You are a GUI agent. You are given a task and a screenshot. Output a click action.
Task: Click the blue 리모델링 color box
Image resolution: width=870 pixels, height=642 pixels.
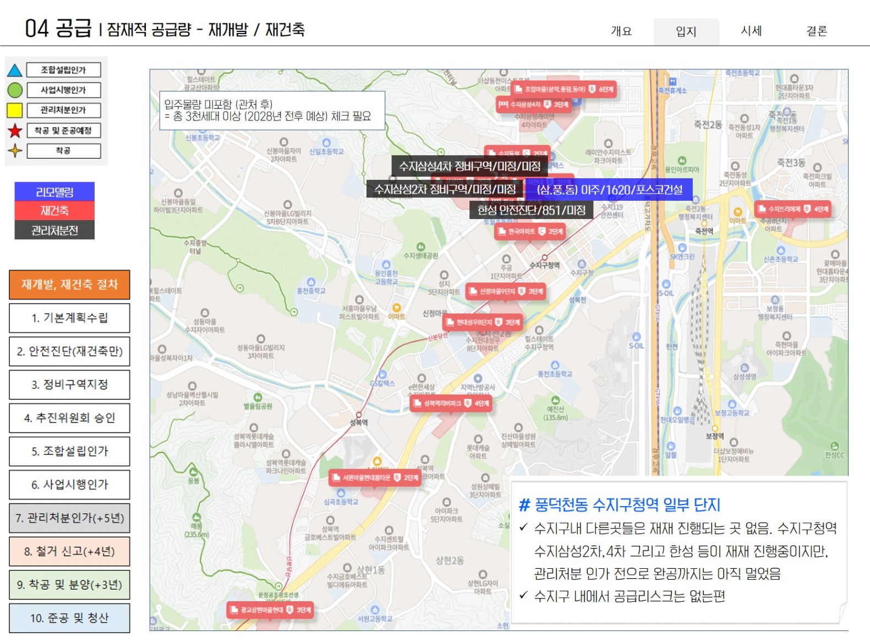coord(54,192)
